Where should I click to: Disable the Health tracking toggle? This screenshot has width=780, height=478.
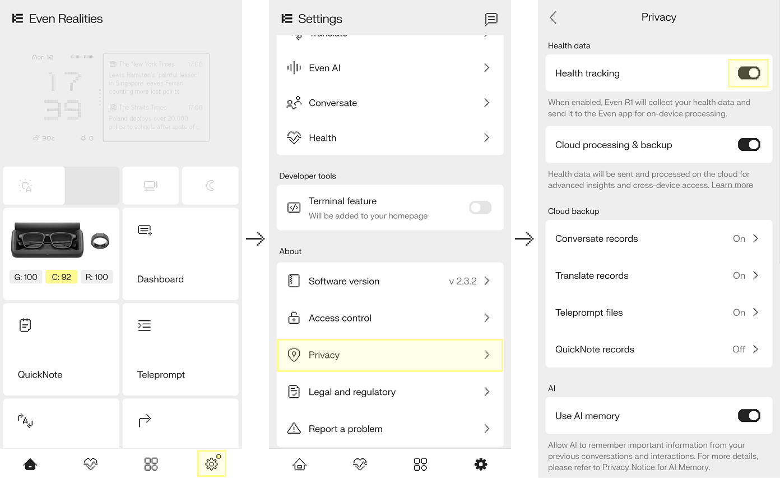tap(749, 73)
